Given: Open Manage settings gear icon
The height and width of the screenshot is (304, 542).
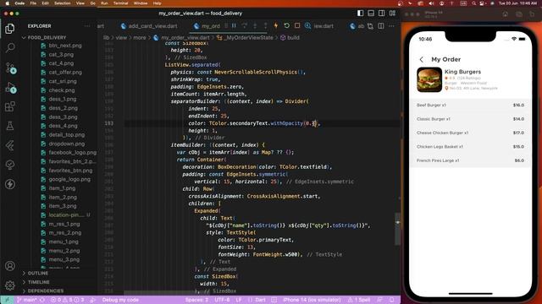Looking at the screenshot, I should [10, 285].
